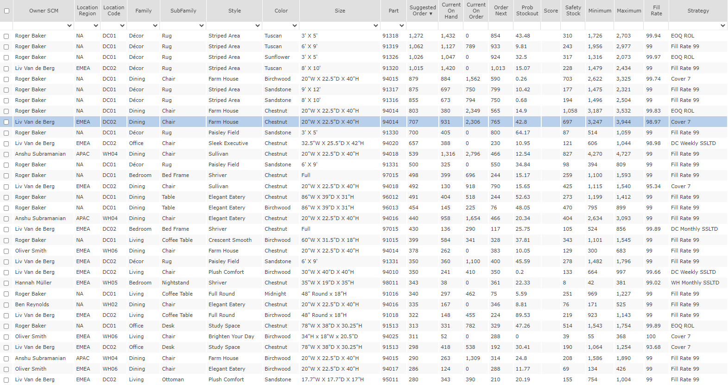Open the Size filter dropdown
Viewport: 728px width, 385px height.
click(376, 26)
